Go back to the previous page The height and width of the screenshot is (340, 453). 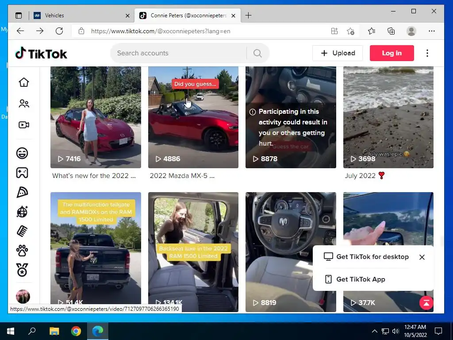click(20, 31)
